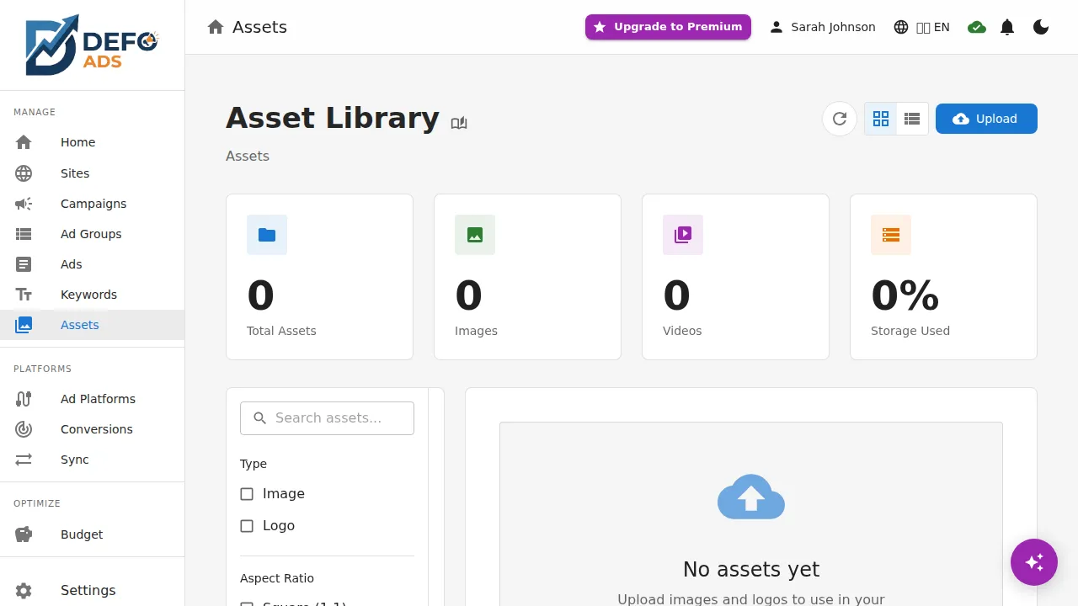
Task: Open the EN language selector
Action: click(922, 27)
